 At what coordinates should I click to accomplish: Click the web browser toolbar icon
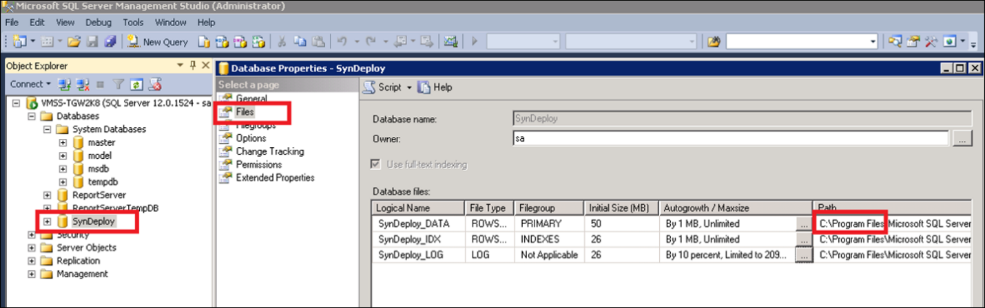pos(951,41)
